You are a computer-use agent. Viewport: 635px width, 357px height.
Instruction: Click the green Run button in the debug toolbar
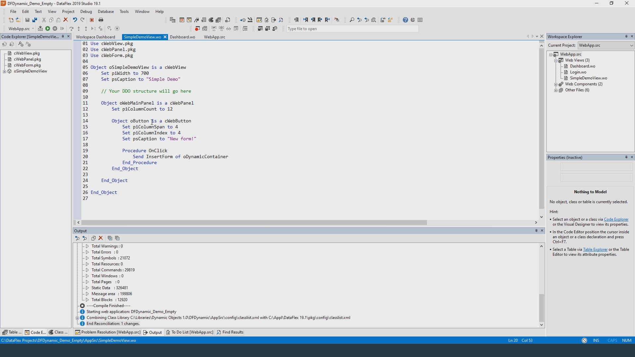pos(48,29)
